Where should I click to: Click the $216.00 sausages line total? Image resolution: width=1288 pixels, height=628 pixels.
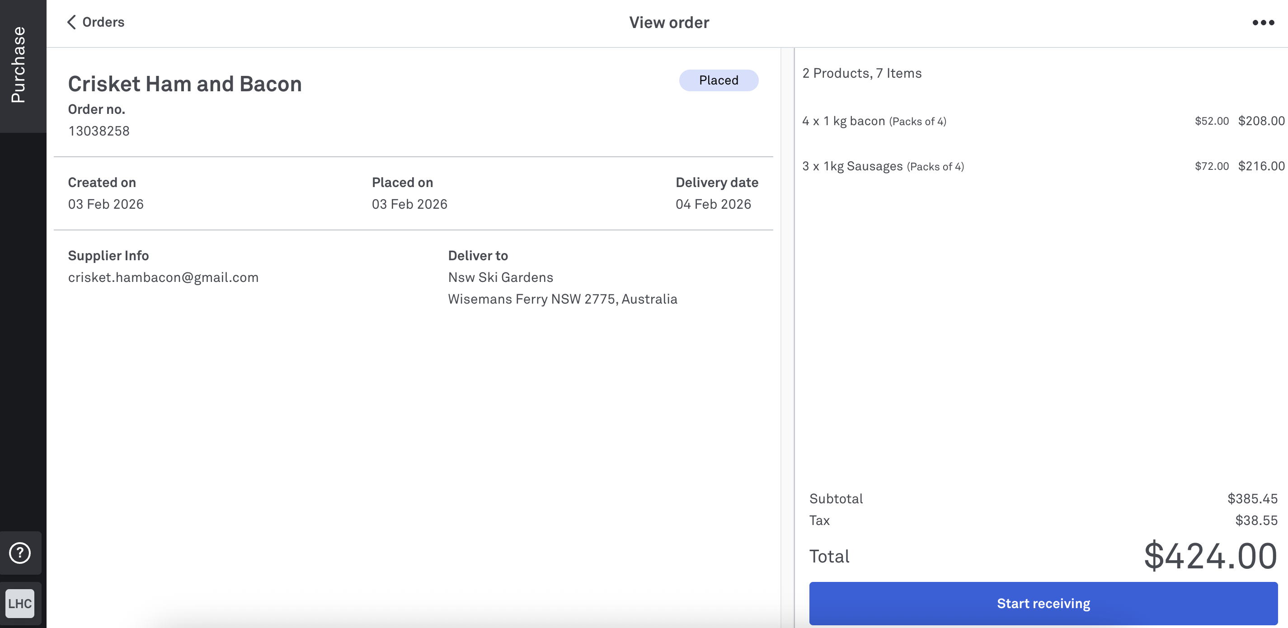coord(1261,166)
